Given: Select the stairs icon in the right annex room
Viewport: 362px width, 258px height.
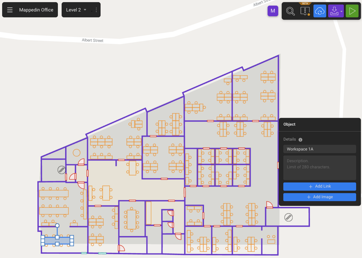Looking at the screenshot, I should (289, 217).
